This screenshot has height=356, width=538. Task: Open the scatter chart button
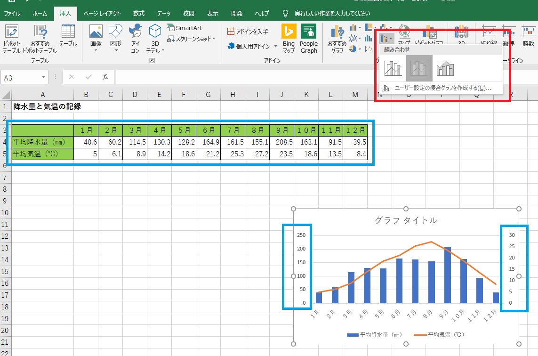pyautogui.click(x=369, y=49)
